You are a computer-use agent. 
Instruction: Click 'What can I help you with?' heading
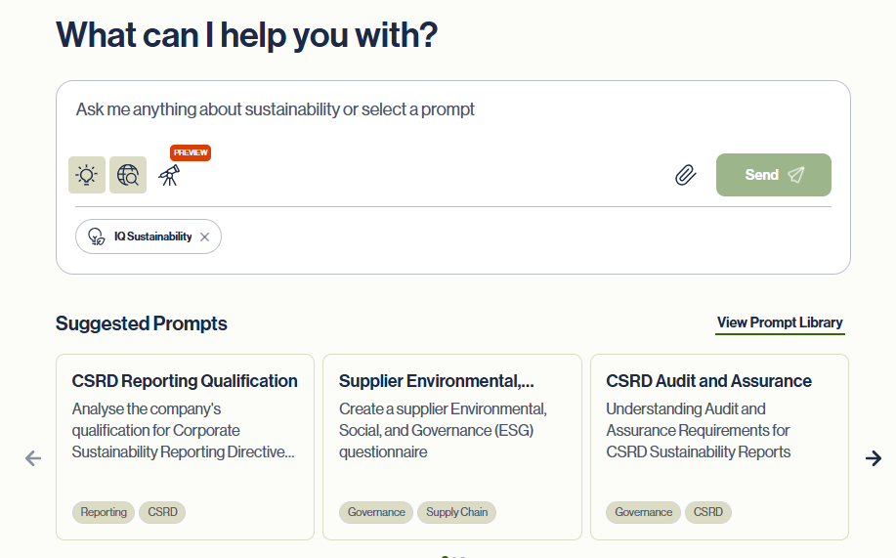(247, 35)
